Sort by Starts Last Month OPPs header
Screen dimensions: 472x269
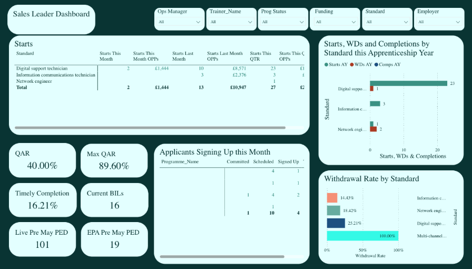pos(225,56)
